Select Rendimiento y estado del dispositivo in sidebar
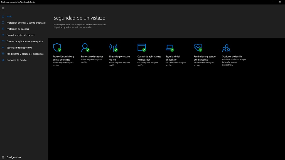Viewport: 285px width, 160px height. pyautogui.click(x=25, y=54)
